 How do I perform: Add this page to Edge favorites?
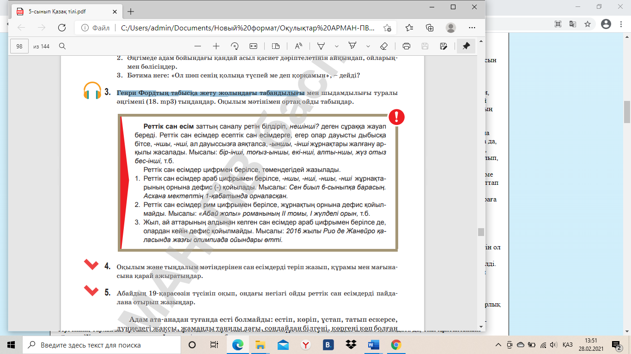coord(387,28)
